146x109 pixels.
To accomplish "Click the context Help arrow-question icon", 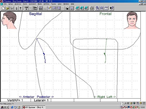I will click(112, 8).
